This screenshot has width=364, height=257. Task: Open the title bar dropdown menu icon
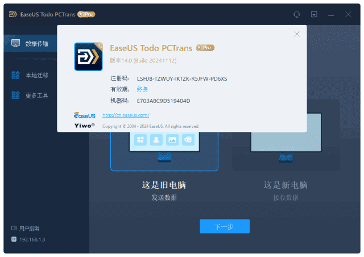(314, 14)
